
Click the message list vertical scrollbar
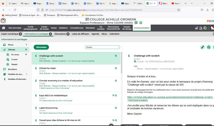pos(121,63)
